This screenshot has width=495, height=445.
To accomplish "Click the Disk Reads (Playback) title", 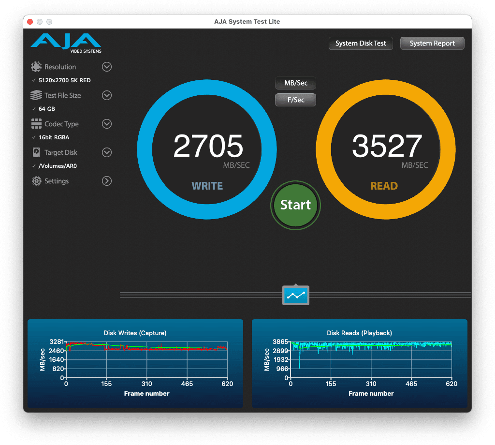I will click(x=359, y=333).
